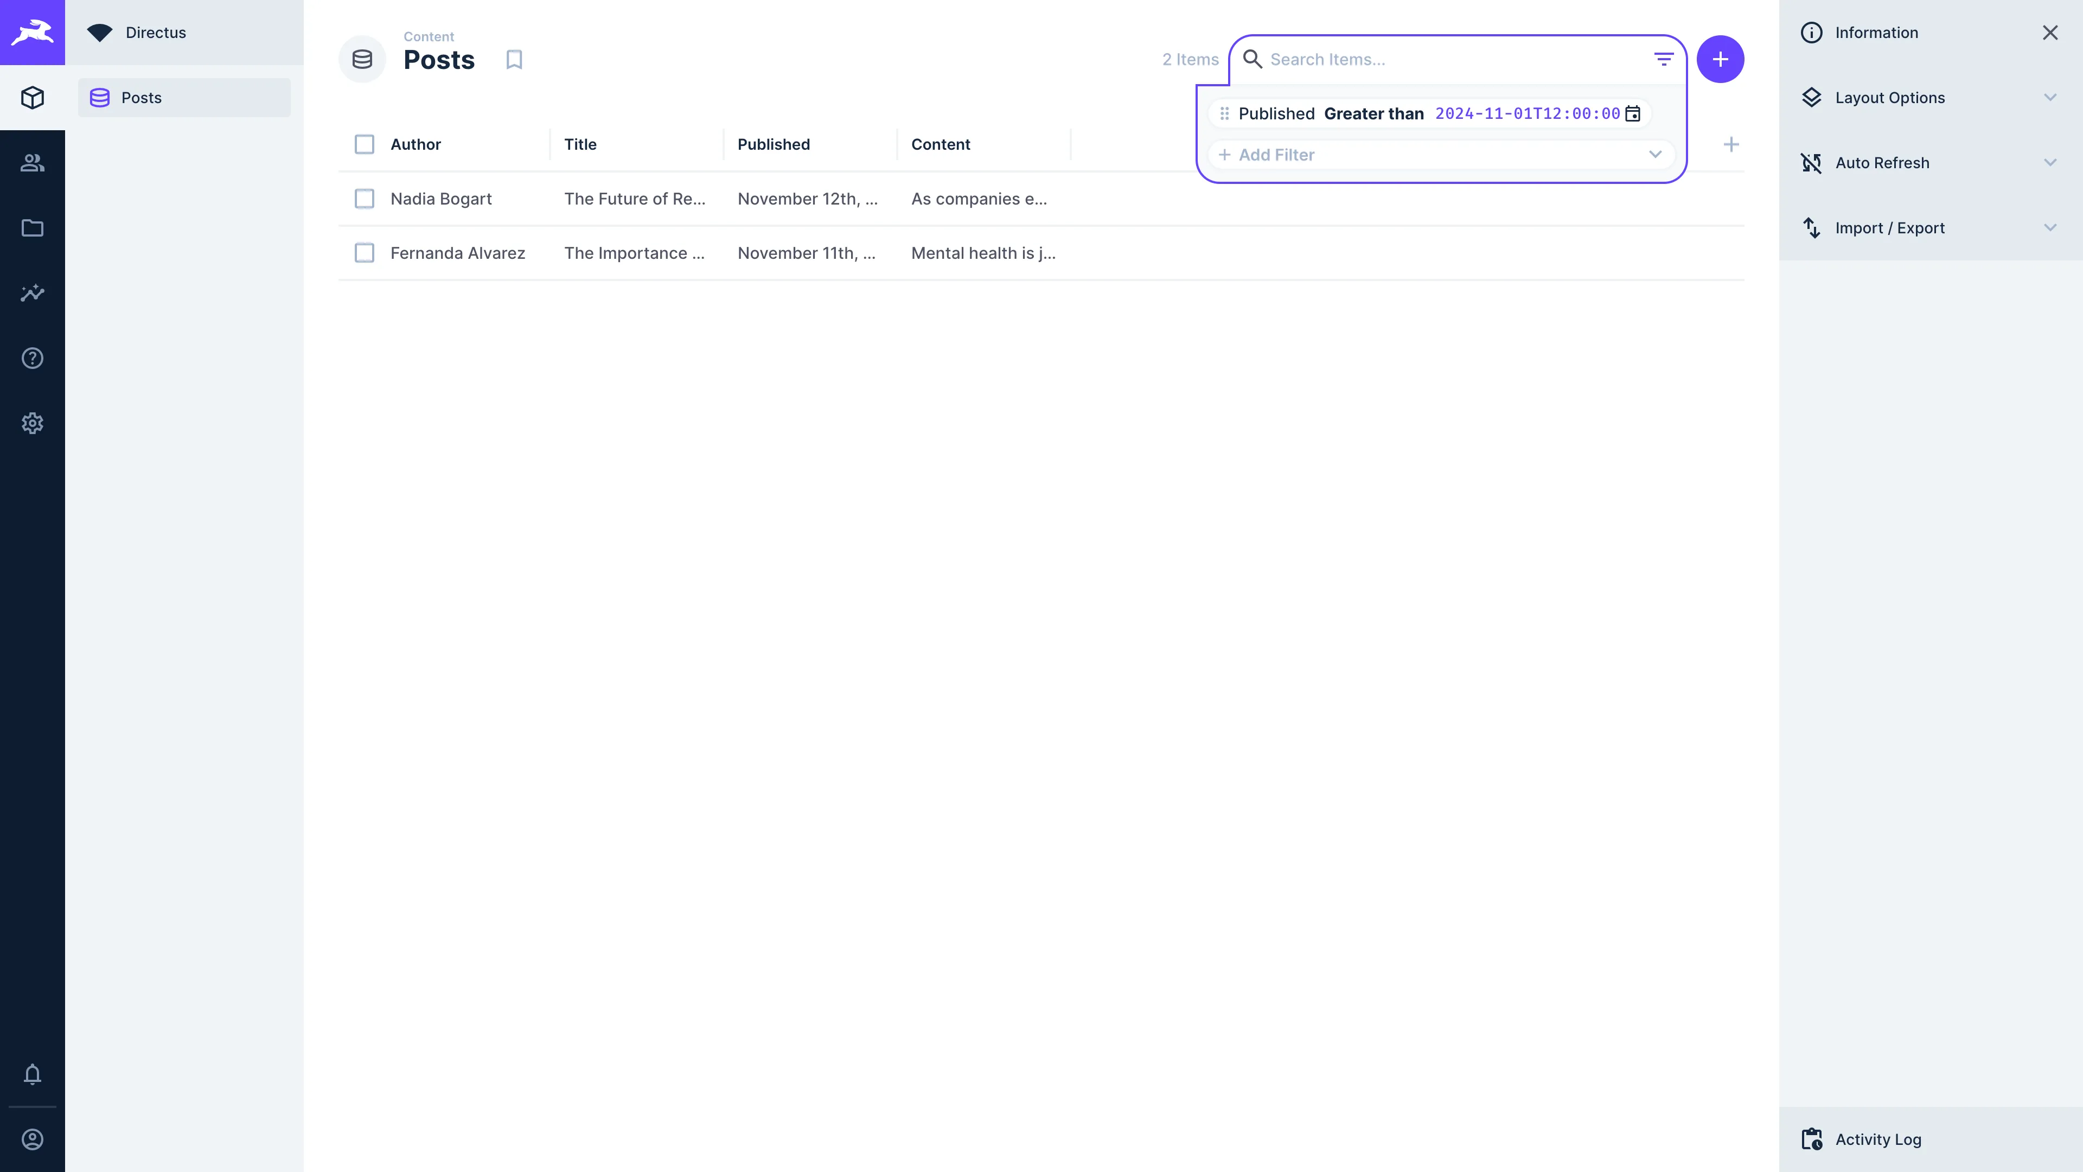Select Posts in the navigation menu
This screenshot has width=2083, height=1172.
tap(142, 97)
